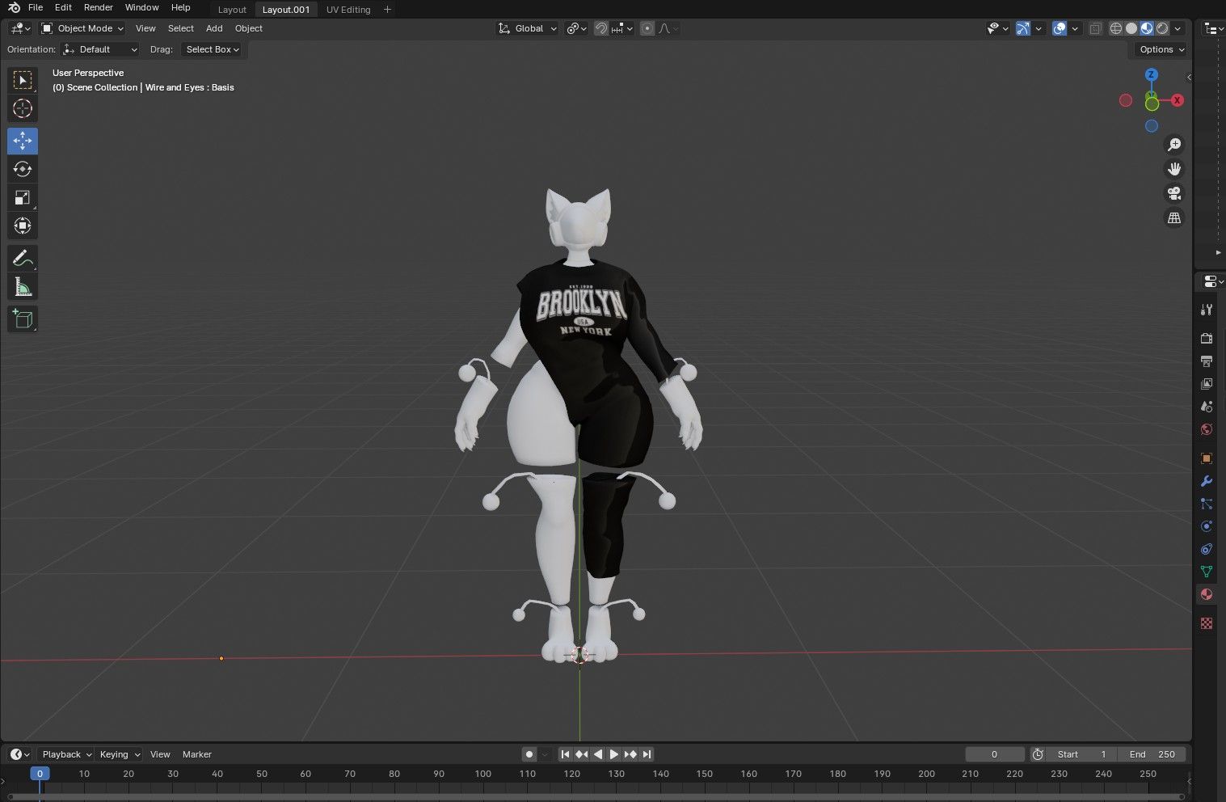This screenshot has width=1226, height=802.
Task: Open the Output properties tab
Action: 1207,361
